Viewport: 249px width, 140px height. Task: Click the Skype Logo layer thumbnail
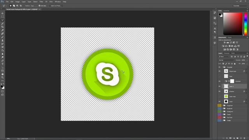point(226,71)
